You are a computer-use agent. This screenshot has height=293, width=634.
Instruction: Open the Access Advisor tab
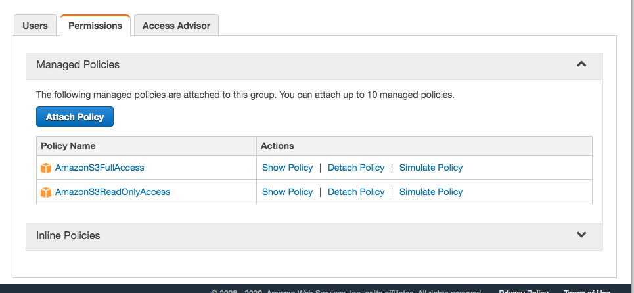click(x=176, y=26)
